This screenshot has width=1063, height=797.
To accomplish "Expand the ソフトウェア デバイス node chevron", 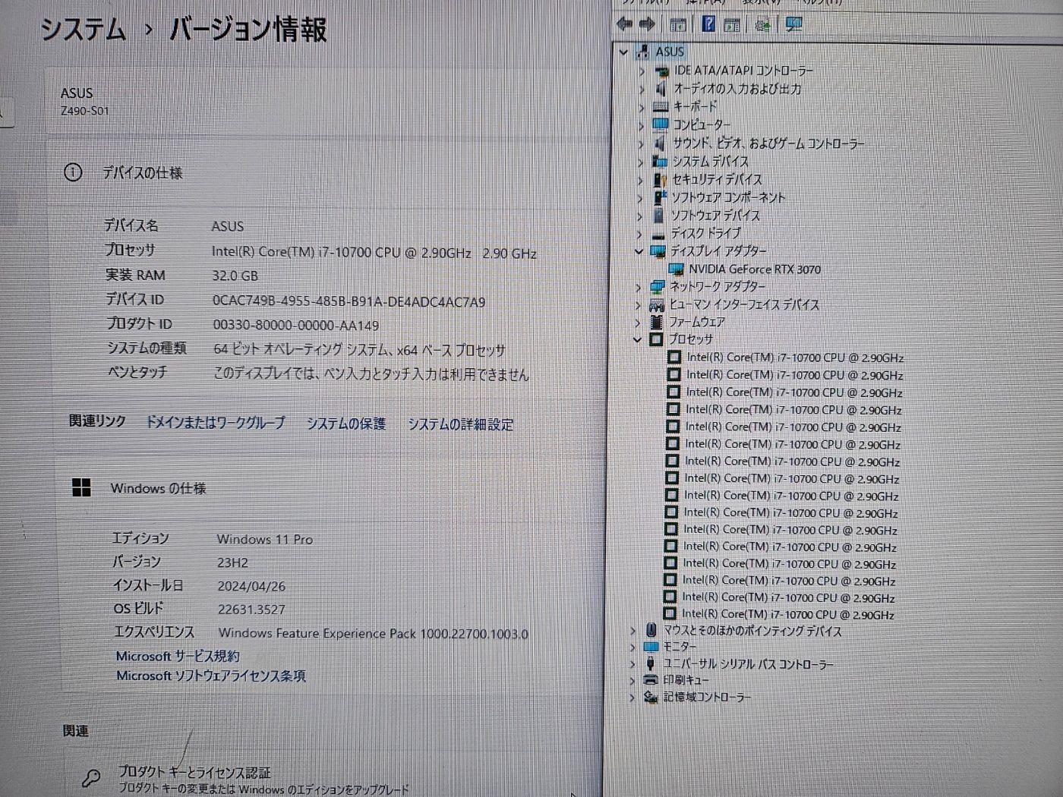I will (x=640, y=216).
